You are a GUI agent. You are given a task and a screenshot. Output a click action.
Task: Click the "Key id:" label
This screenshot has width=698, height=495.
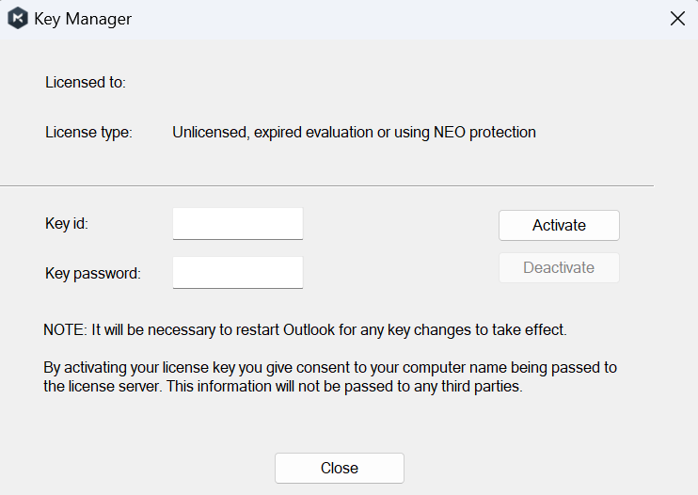click(66, 224)
